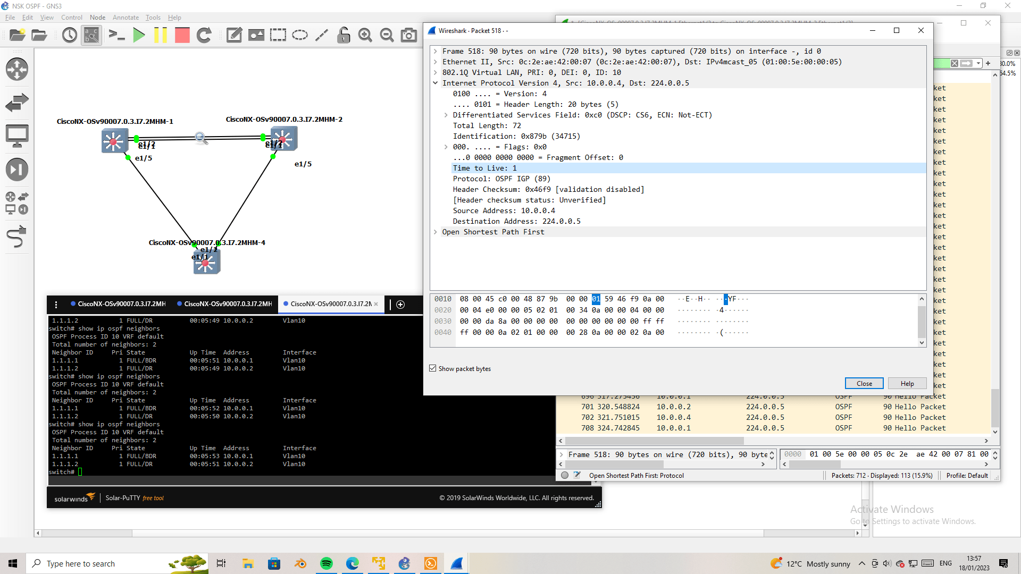Open Wireshark Help from the dialog
This screenshot has height=574, width=1021.
[x=907, y=383]
